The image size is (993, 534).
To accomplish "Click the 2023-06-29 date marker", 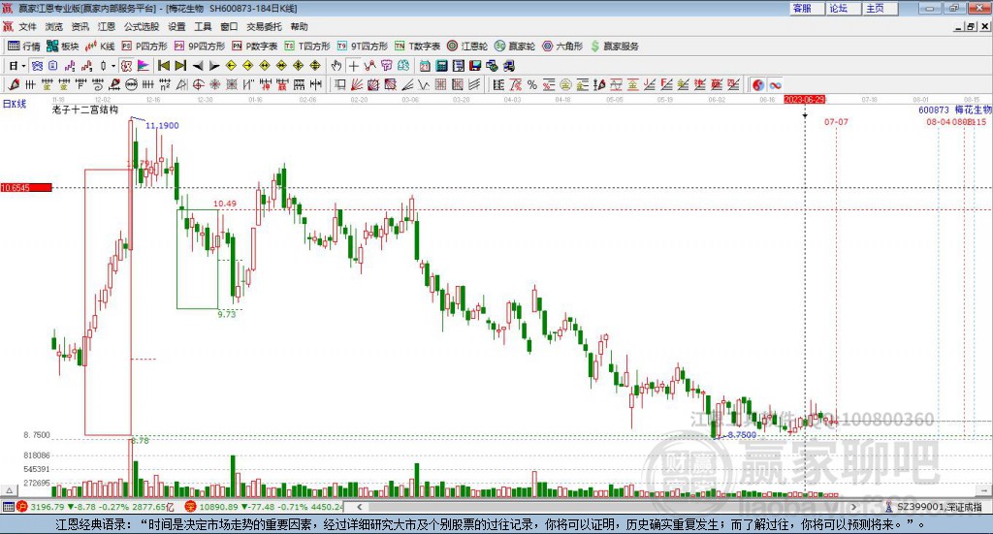I will click(804, 99).
